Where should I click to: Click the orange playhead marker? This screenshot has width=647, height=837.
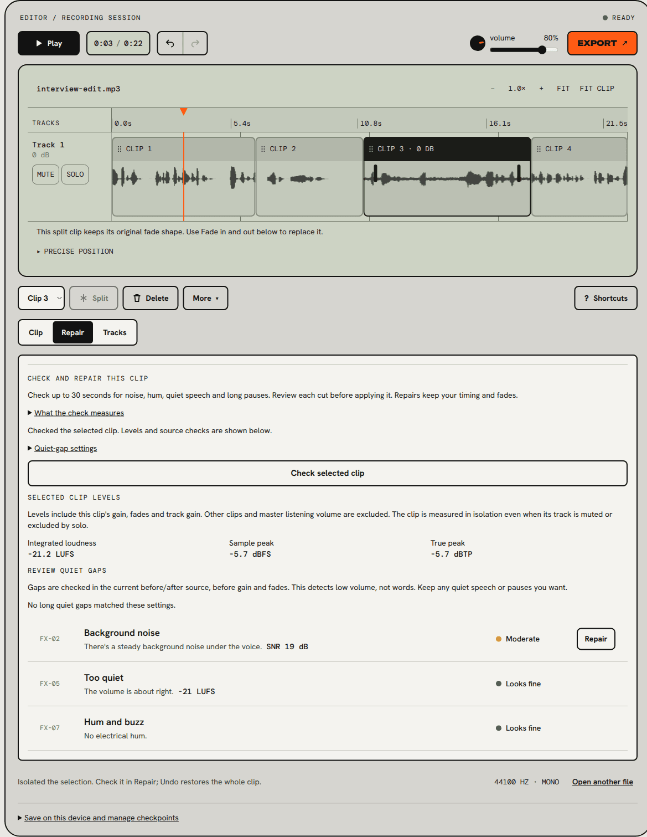(184, 111)
